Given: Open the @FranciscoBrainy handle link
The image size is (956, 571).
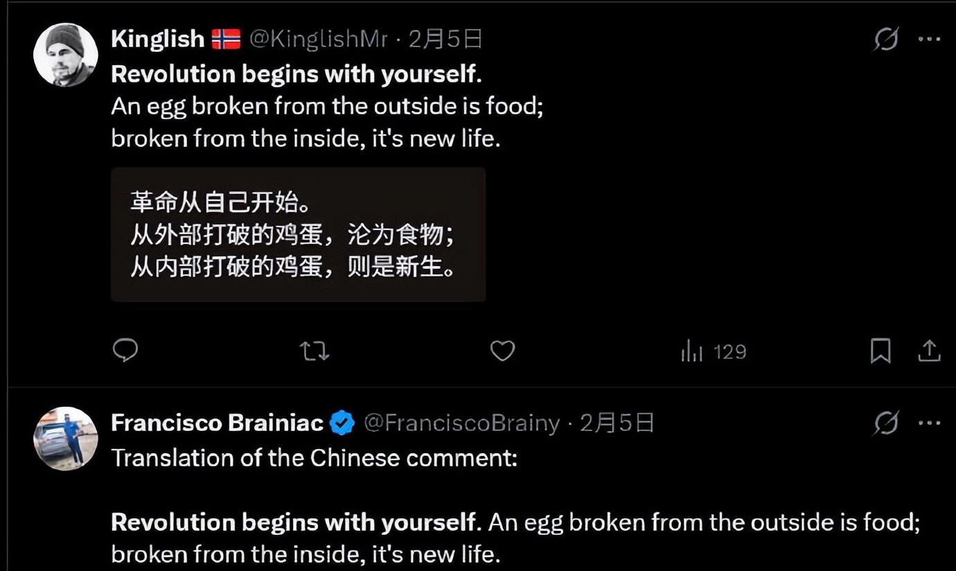Looking at the screenshot, I should click(461, 423).
